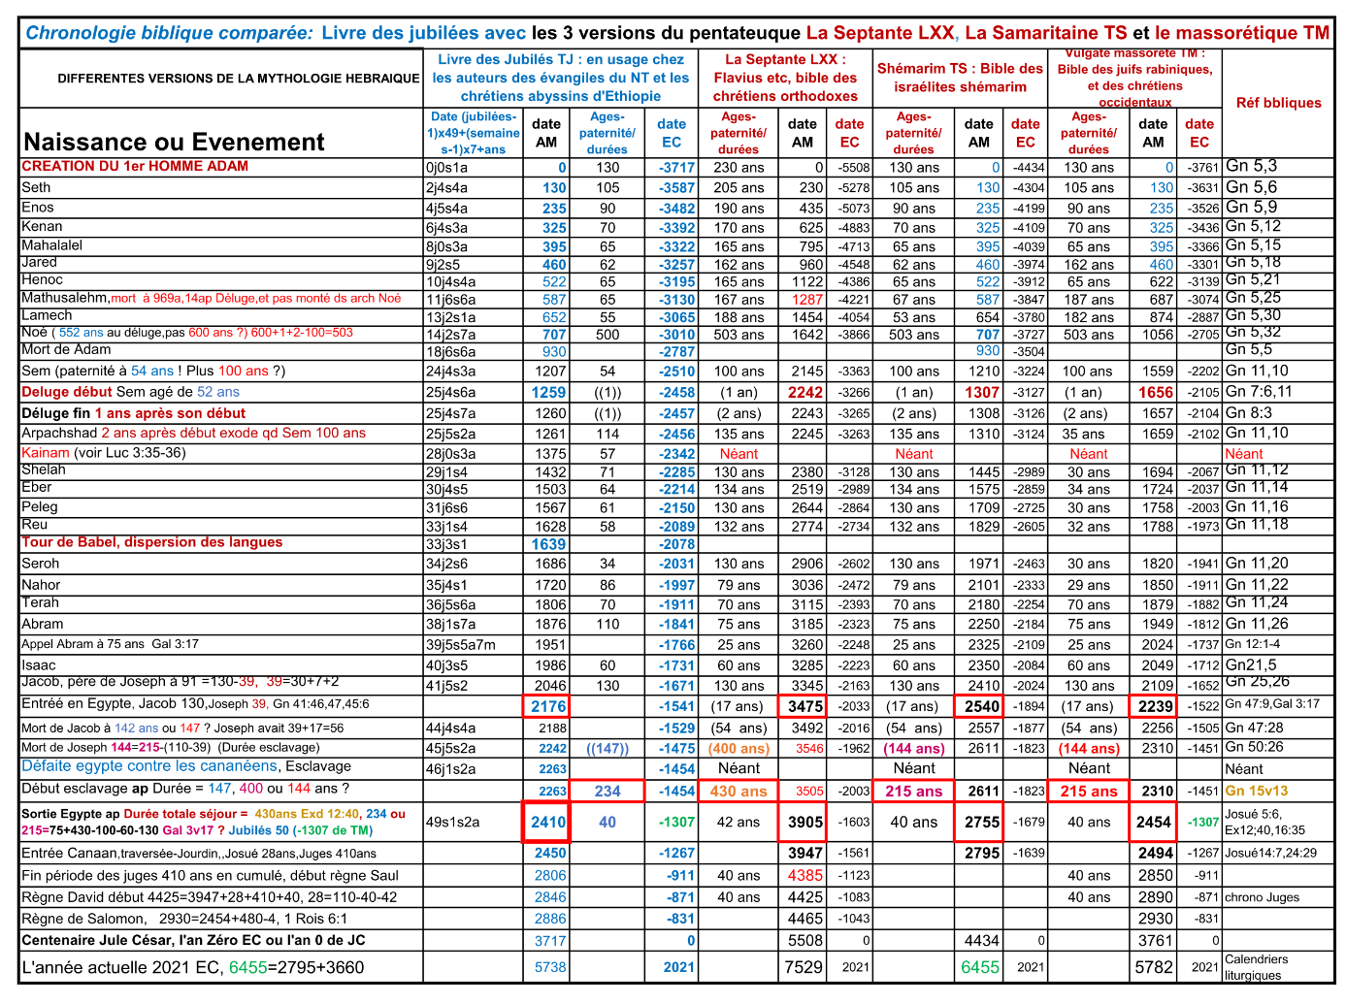Select the "5782" value in the last row
Image resolution: width=1346 pixels, height=1004 pixels.
[1154, 967]
